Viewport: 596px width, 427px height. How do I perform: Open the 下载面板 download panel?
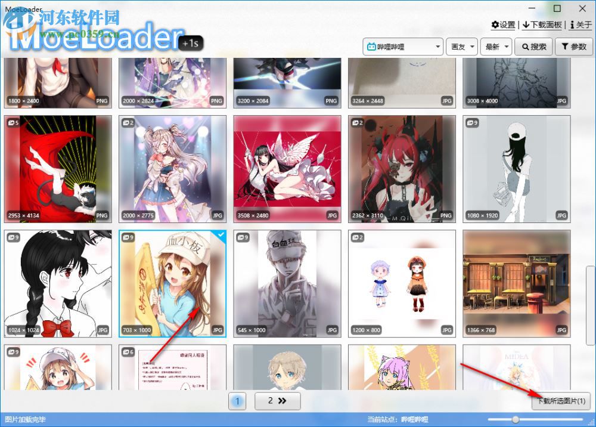point(542,24)
